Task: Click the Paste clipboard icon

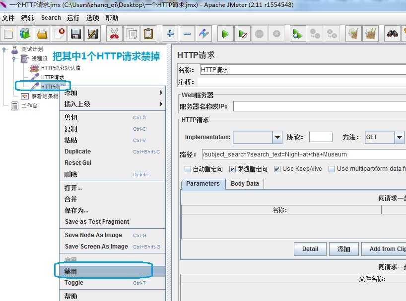Action: point(148,34)
